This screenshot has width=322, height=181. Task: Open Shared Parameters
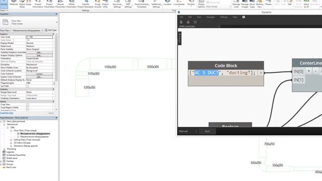[60, 4]
